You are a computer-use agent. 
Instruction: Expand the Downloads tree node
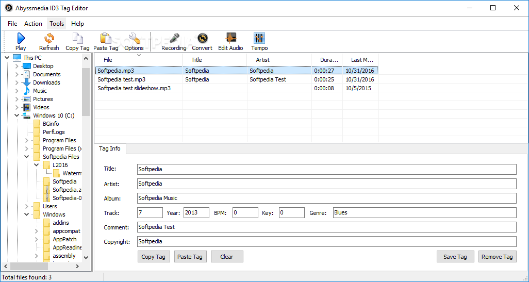point(17,82)
